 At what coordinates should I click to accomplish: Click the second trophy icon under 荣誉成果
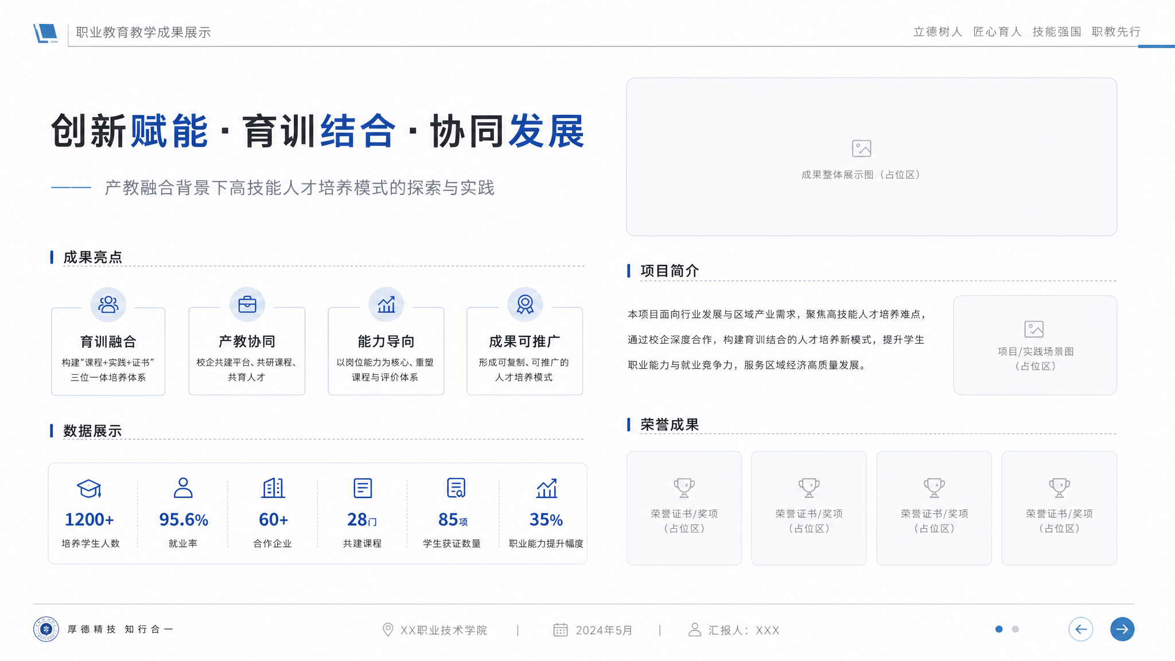[x=809, y=488]
